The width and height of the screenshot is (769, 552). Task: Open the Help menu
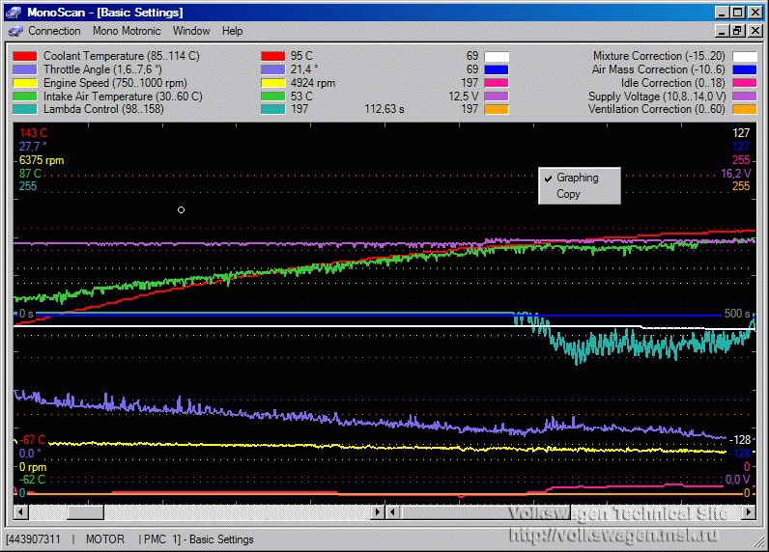click(x=232, y=31)
